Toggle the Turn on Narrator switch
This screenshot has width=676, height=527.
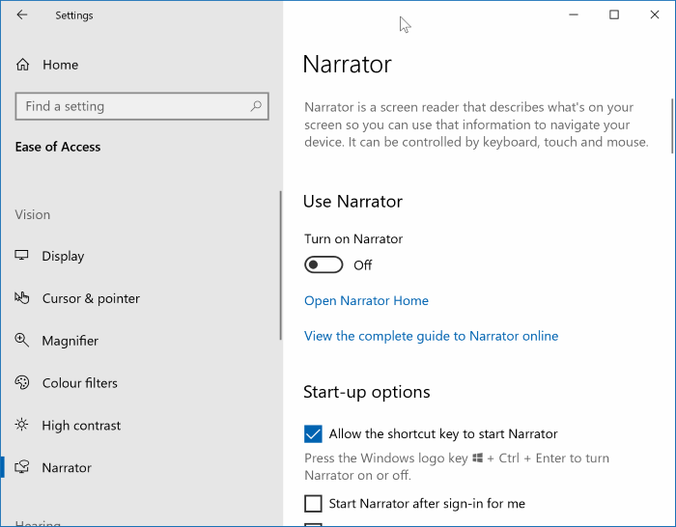(x=324, y=265)
